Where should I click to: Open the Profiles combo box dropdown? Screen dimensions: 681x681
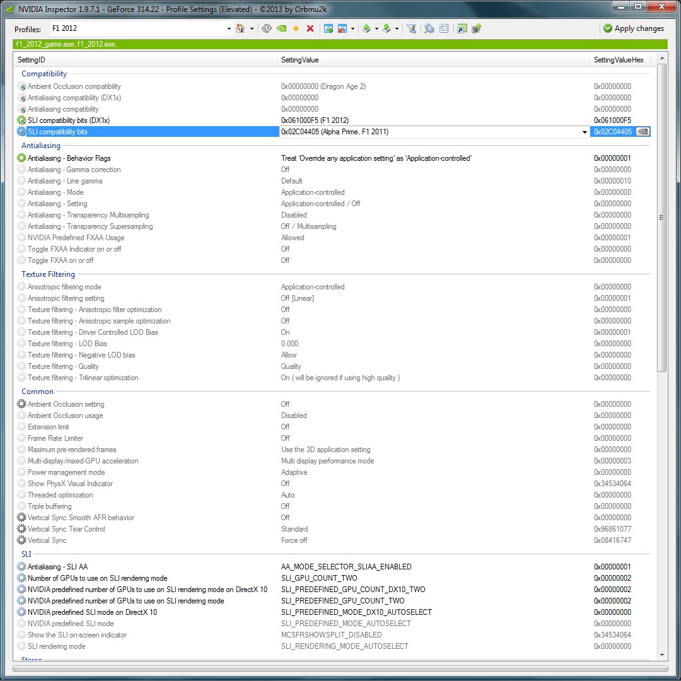point(229,29)
